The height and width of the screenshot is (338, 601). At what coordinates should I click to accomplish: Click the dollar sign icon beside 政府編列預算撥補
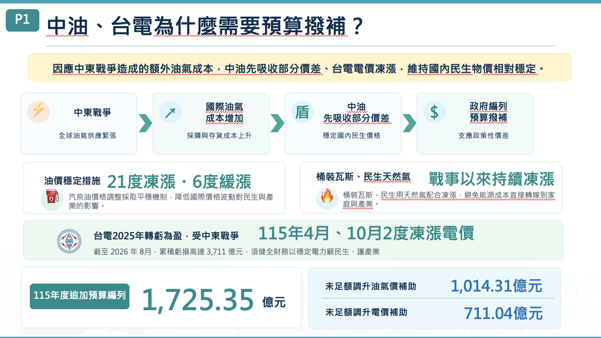tap(434, 112)
